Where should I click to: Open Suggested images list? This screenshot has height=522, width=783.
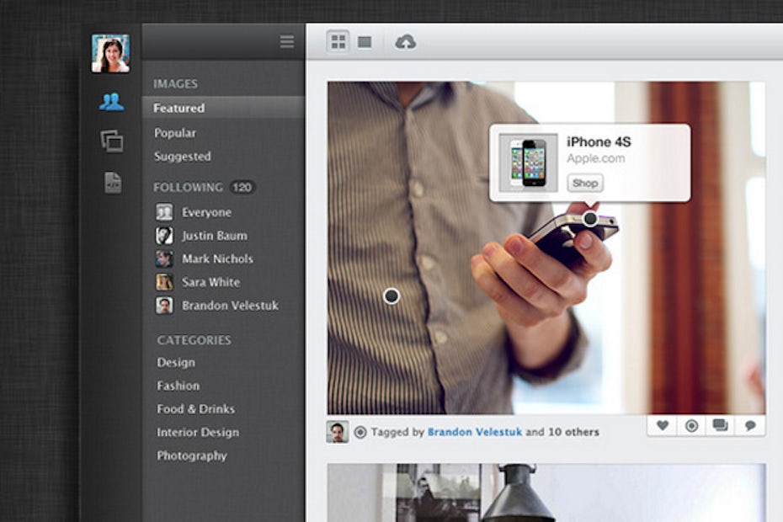(x=182, y=157)
